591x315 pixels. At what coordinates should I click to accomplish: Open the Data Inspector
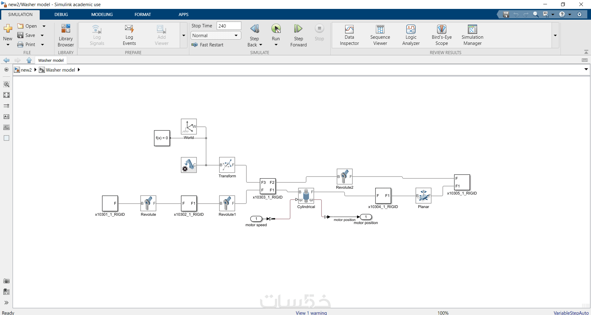click(x=349, y=35)
